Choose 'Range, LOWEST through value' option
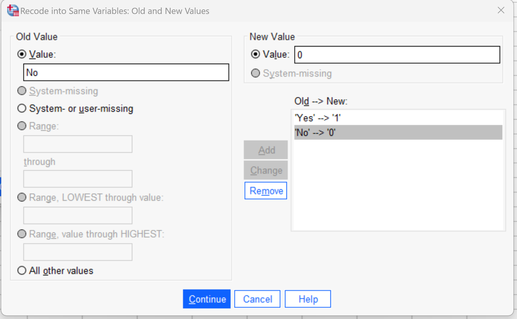 (x=22, y=197)
